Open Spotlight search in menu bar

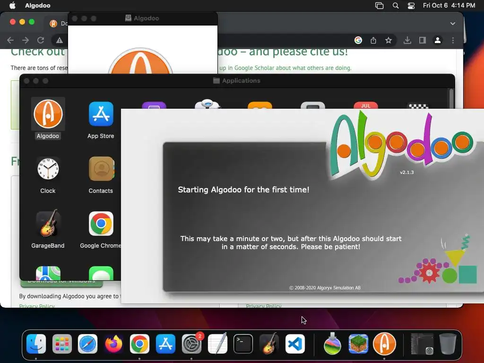click(x=396, y=6)
